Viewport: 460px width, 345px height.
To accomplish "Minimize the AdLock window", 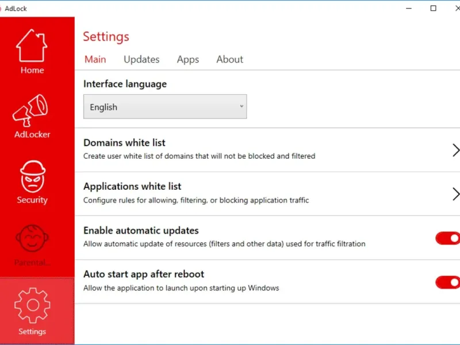I will (x=409, y=8).
